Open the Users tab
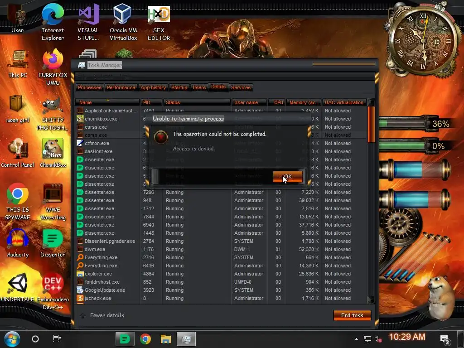The width and height of the screenshot is (464, 348). tap(199, 87)
